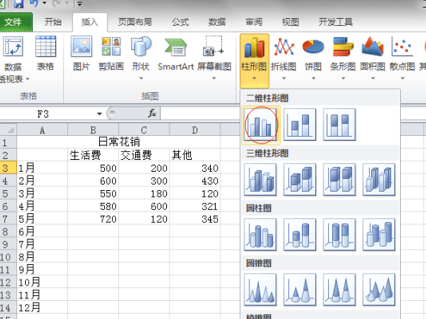The height and width of the screenshot is (319, 426).
Task: Insert a SmartArt graphic
Action: tap(176, 53)
